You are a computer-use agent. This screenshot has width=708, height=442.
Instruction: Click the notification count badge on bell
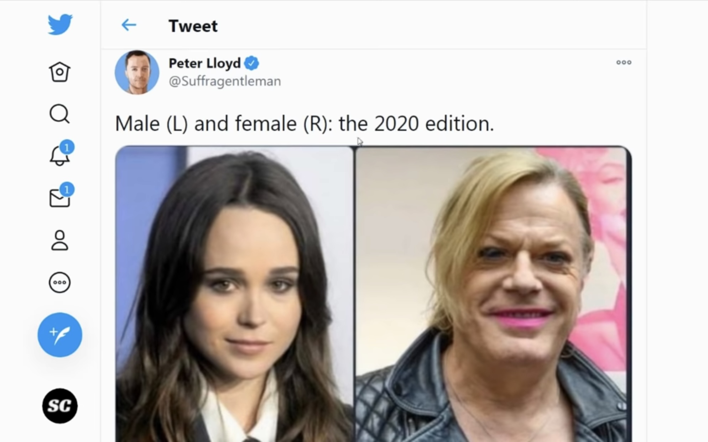click(67, 147)
